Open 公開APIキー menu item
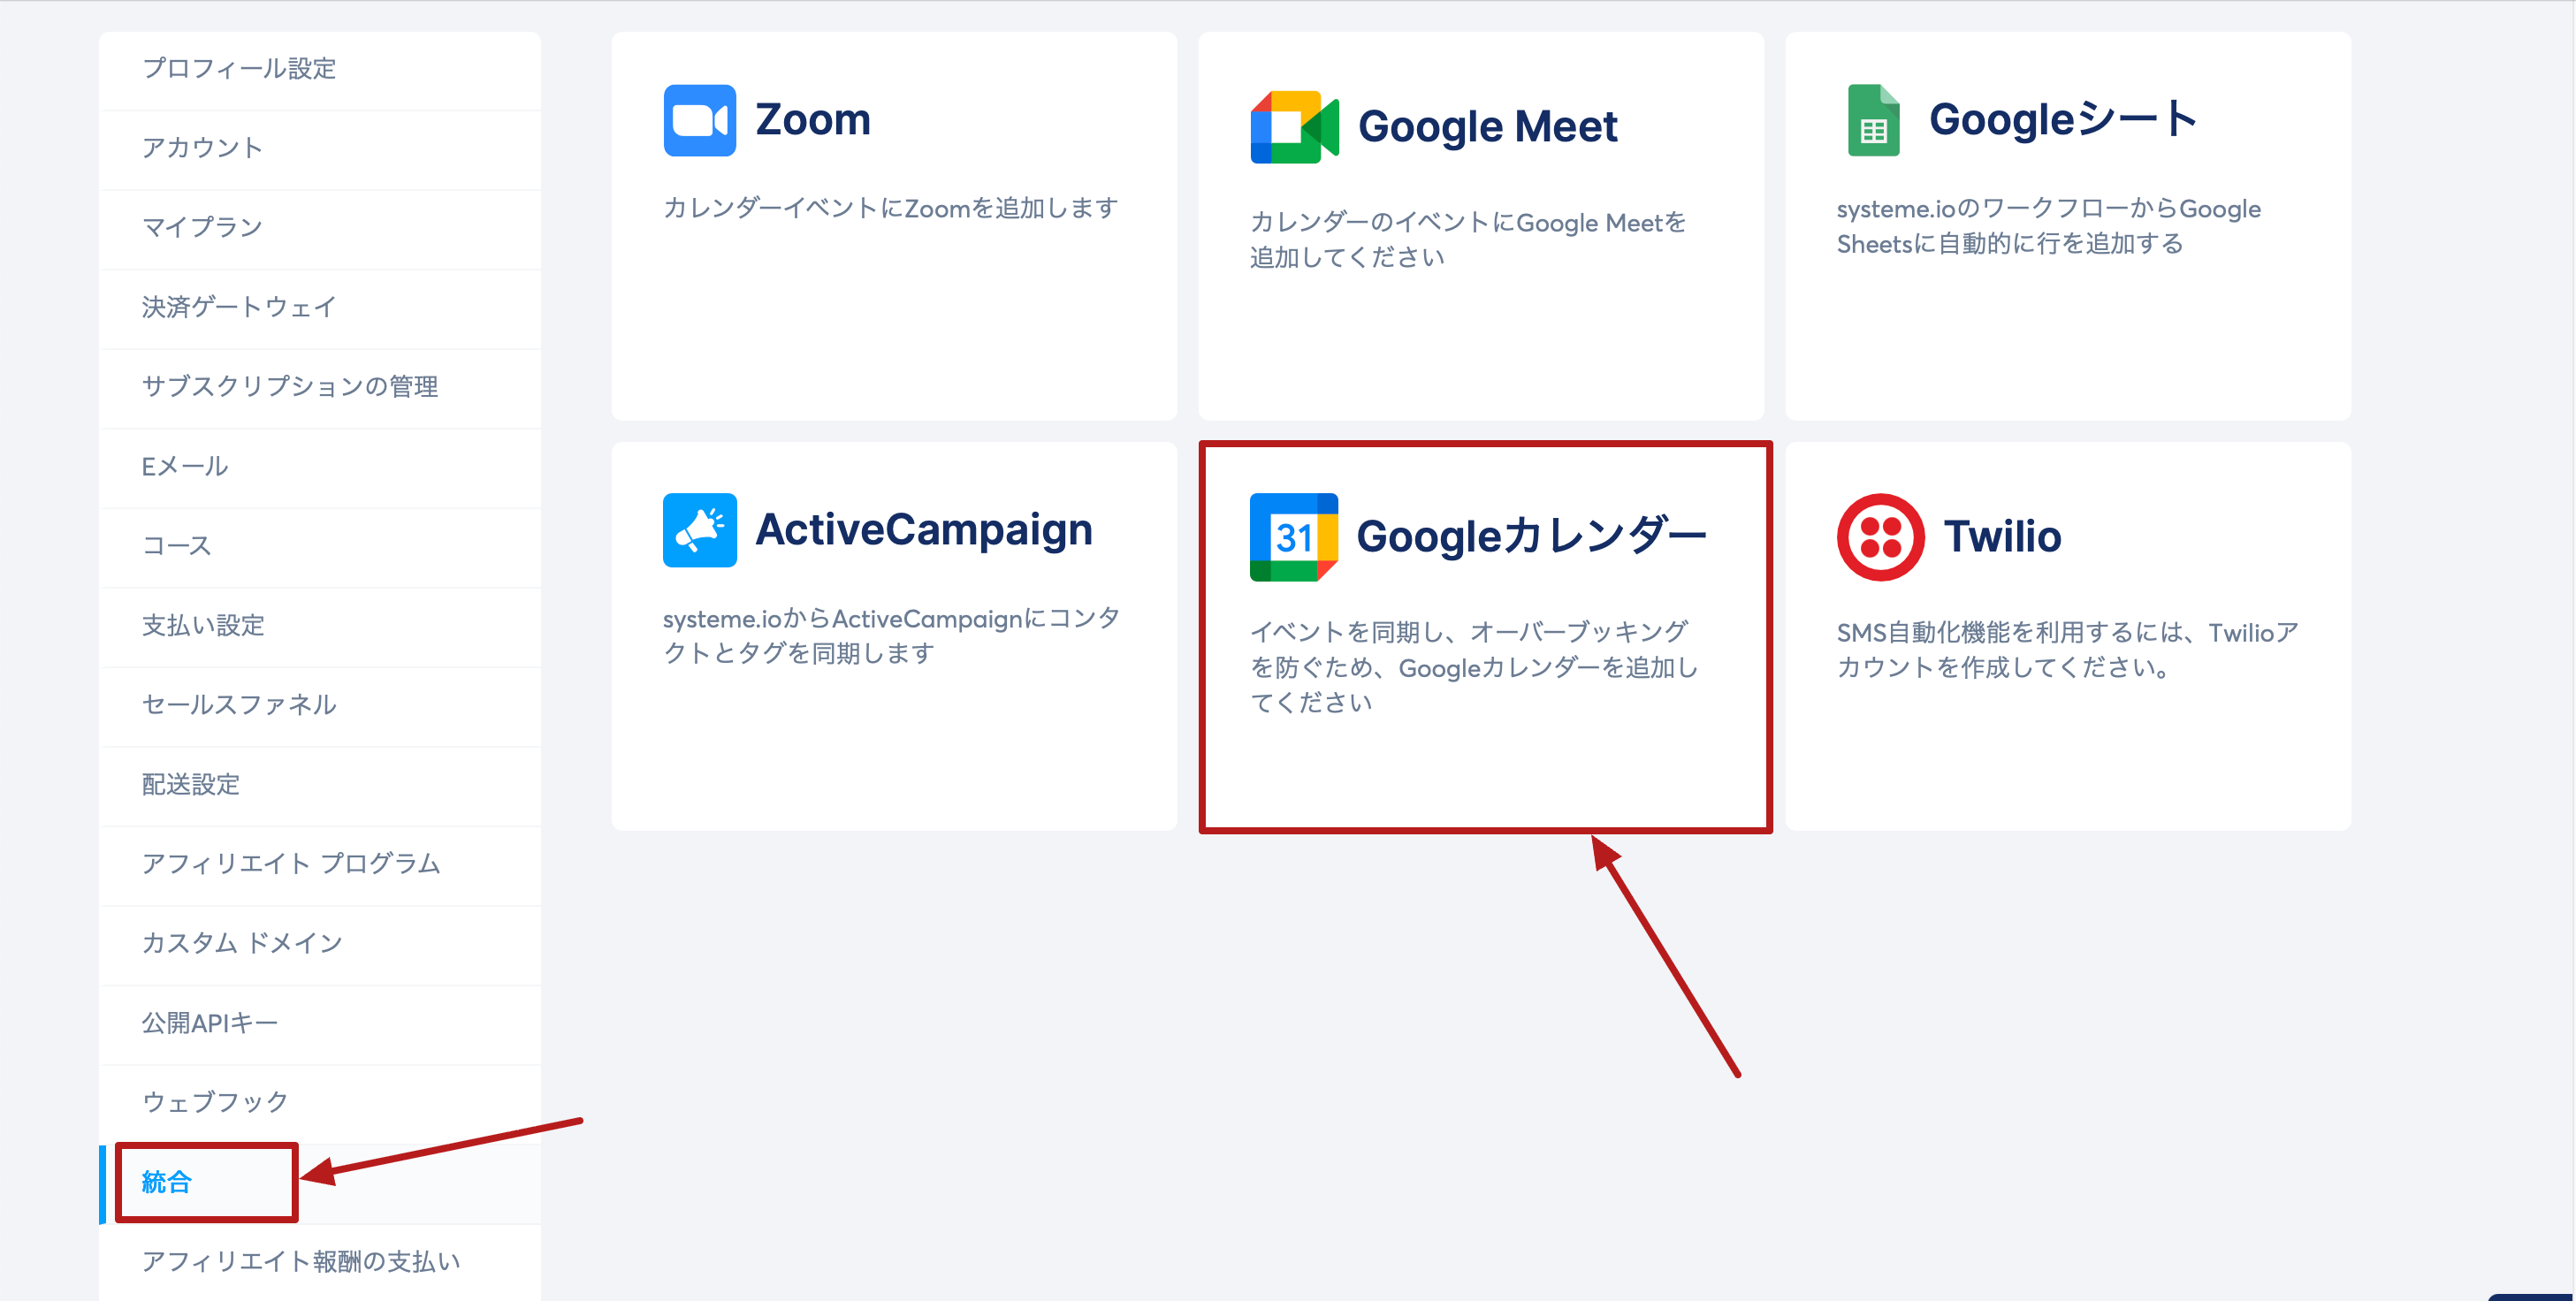 click(210, 1023)
